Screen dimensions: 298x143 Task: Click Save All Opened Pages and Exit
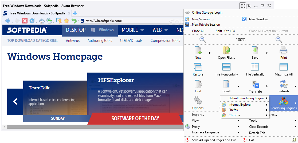tap(214, 140)
